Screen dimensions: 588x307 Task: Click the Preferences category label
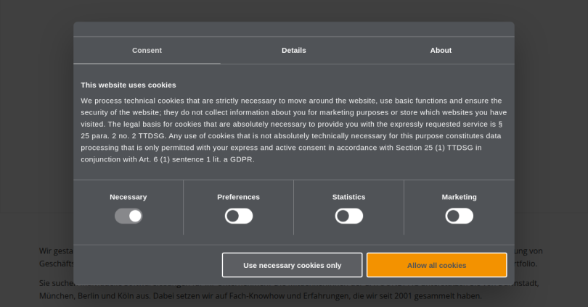[x=238, y=197]
